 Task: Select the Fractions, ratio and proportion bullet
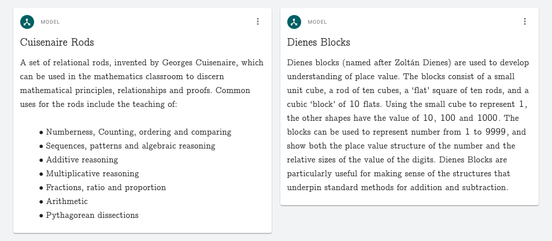click(106, 188)
